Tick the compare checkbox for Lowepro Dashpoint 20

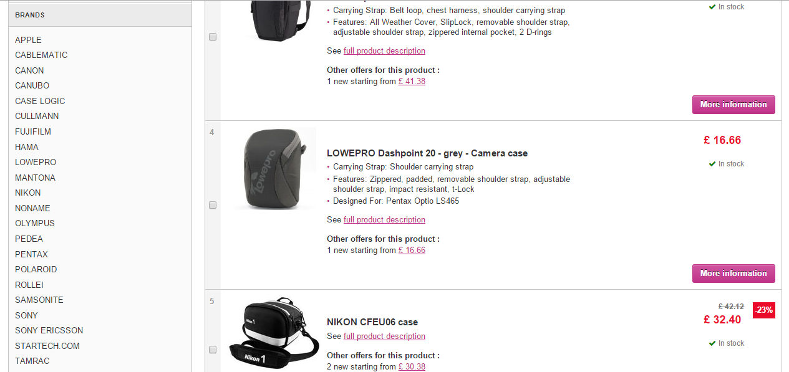[x=213, y=205]
